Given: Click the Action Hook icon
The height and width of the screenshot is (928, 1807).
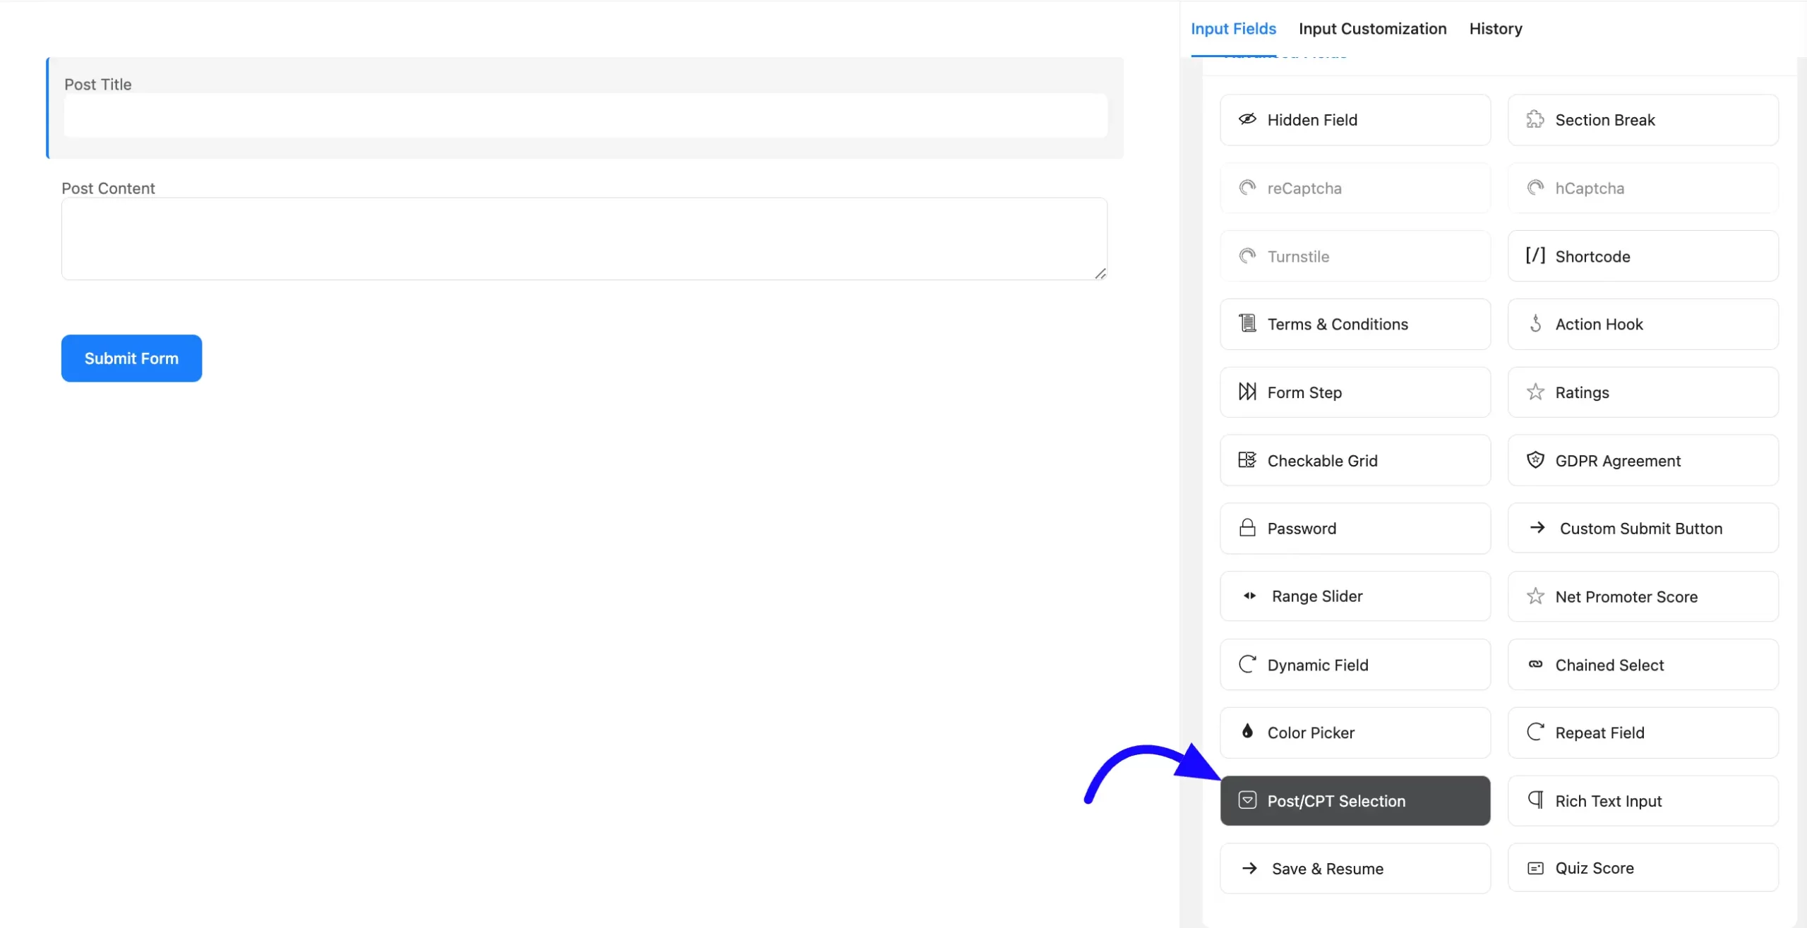Looking at the screenshot, I should [x=1535, y=324].
